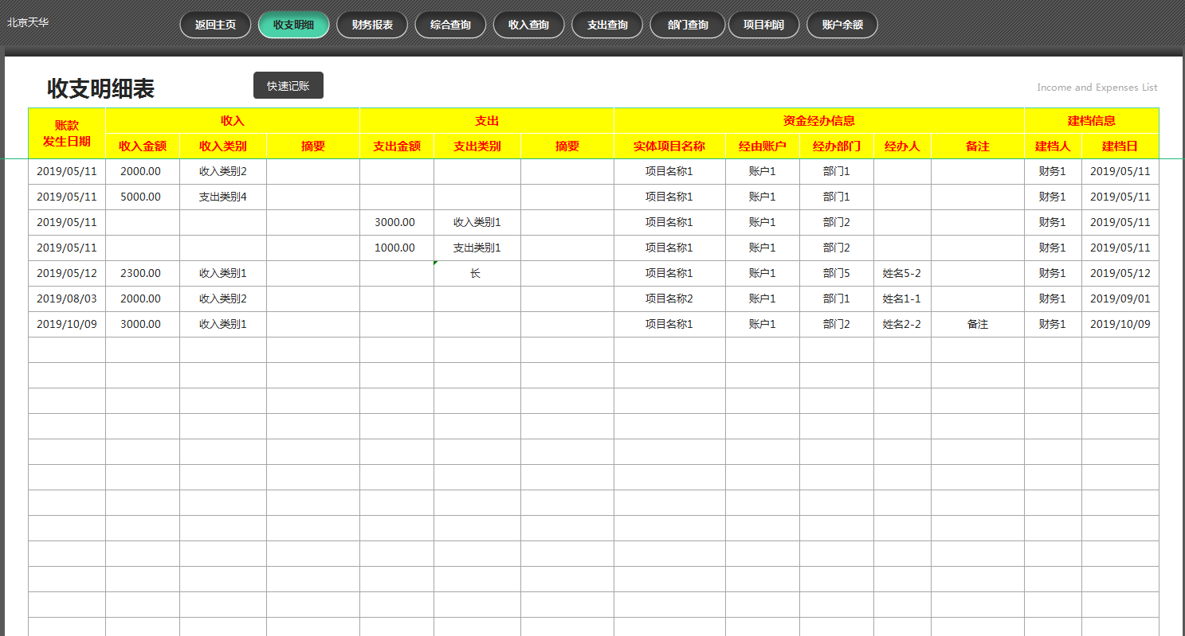Select the 账款发生日期 header cell

tap(67, 134)
